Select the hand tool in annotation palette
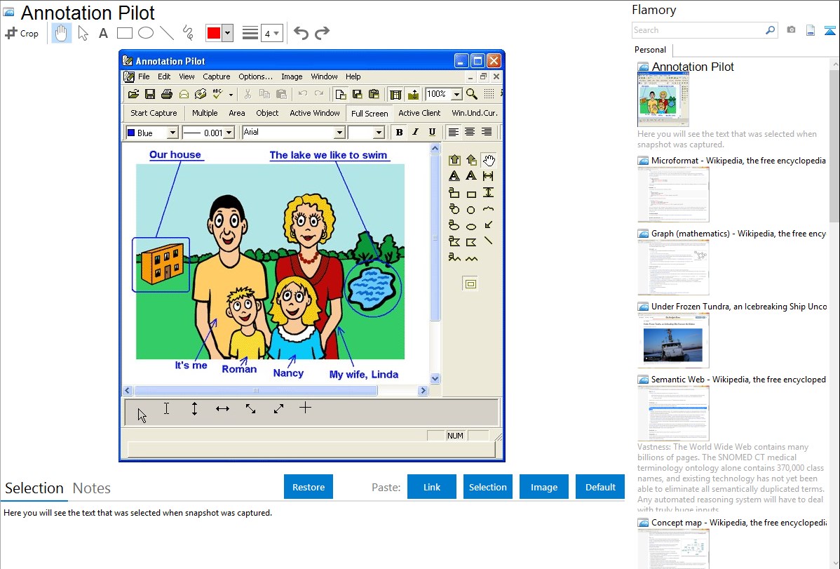Screen dimensions: 840x569 click(x=489, y=160)
